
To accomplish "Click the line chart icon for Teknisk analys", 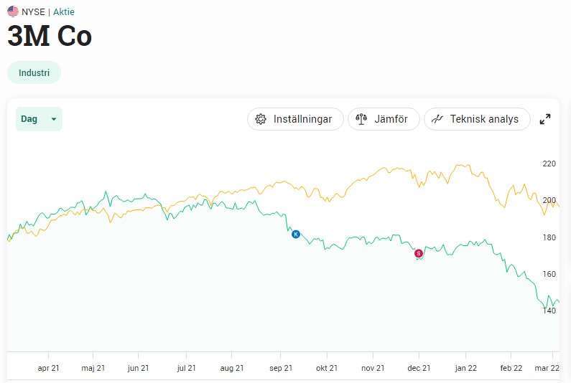I will tap(437, 119).
